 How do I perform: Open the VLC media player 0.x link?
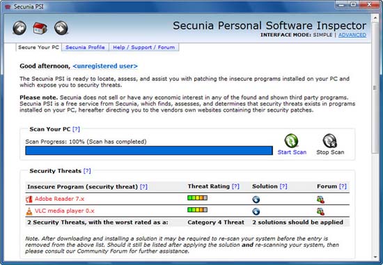[x=65, y=211]
